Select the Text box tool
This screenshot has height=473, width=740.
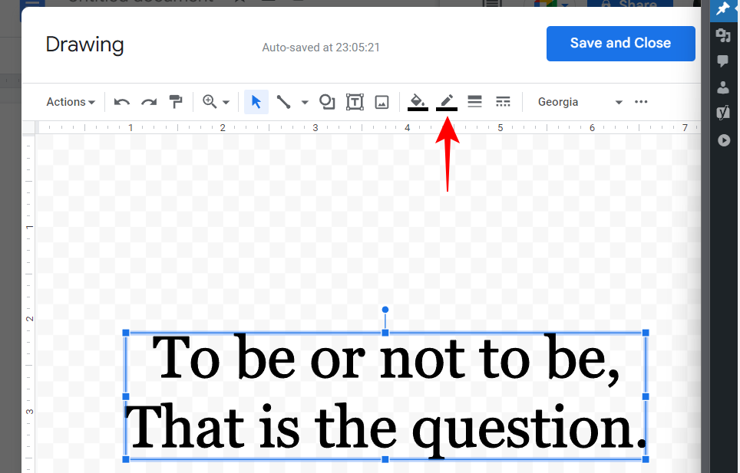(355, 102)
